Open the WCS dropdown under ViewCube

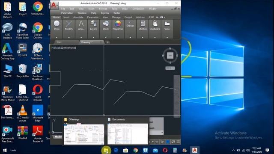(x=170, y=68)
